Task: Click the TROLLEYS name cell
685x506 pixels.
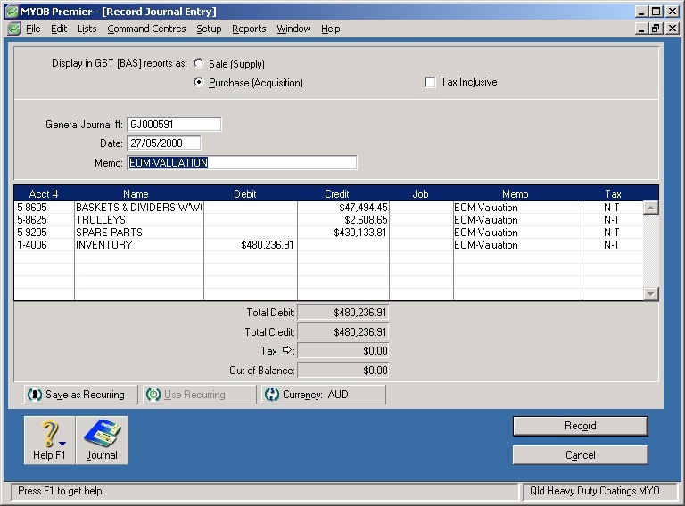Action: 139,220
